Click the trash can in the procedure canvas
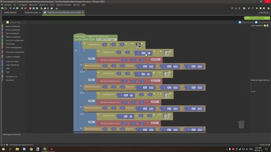The width and height of the screenshot is (271, 152). pos(241,125)
